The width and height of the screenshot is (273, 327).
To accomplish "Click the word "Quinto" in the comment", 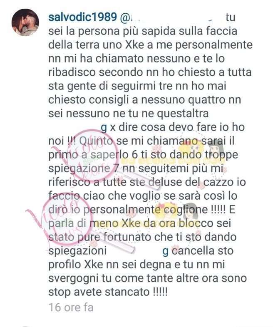I will tap(96, 141).
